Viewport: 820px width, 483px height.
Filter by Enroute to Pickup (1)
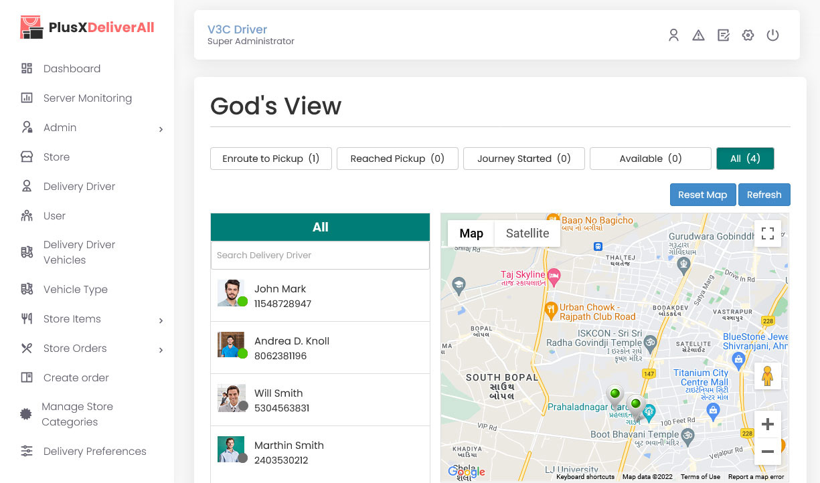click(x=271, y=159)
